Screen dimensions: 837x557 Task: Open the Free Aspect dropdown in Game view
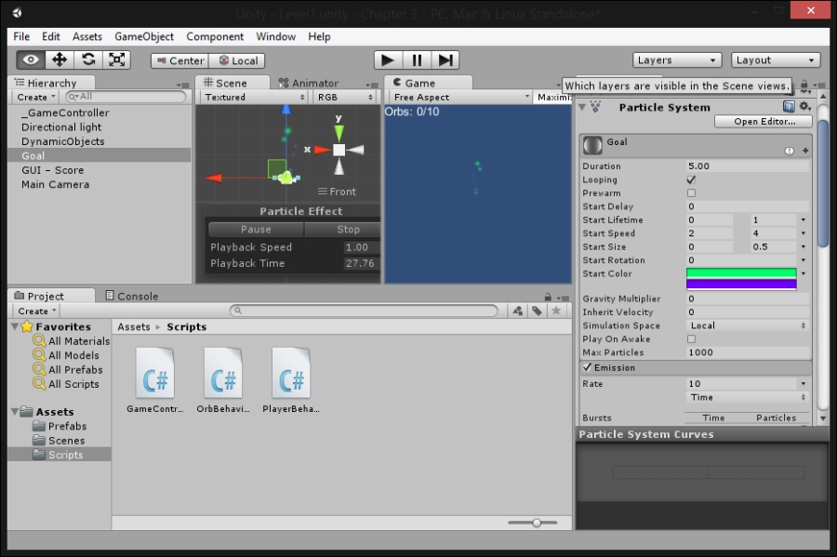point(460,97)
